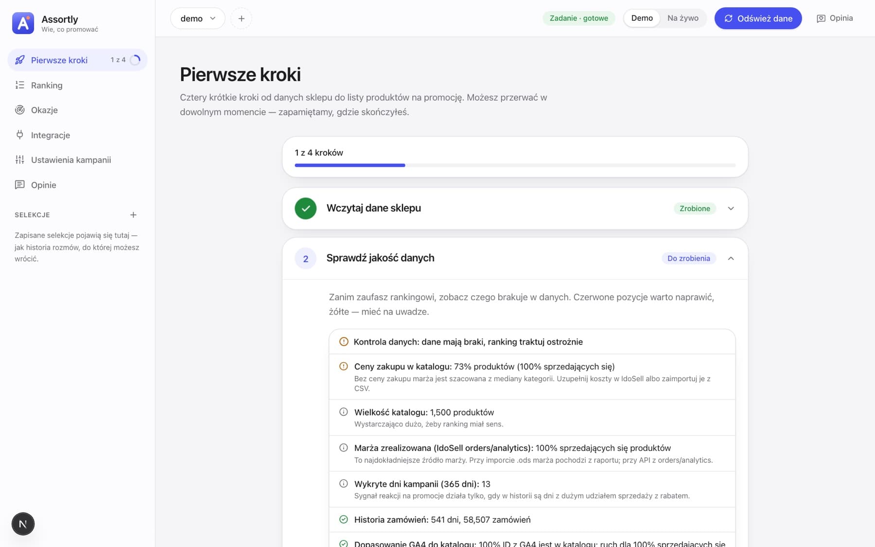Select Pierwsze kroki in sidebar
Viewport: 875px width, 547px height.
click(x=77, y=60)
